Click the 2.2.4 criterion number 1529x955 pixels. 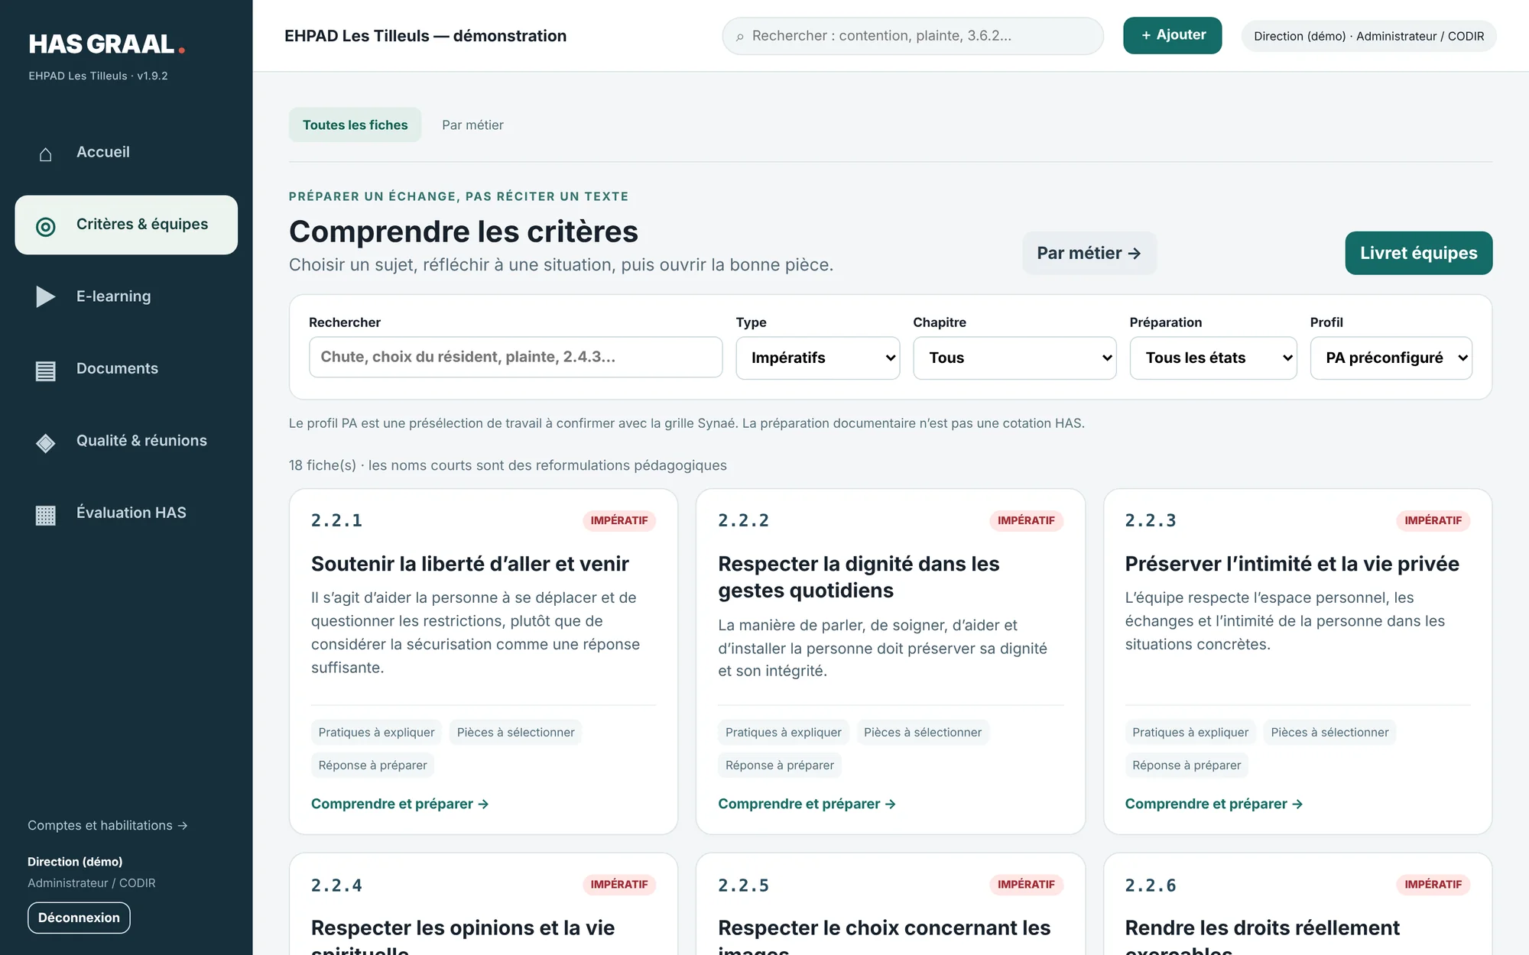[x=336, y=885]
